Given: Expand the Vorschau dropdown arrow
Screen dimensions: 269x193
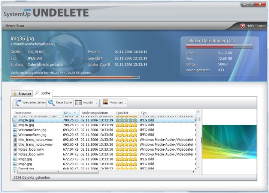Looking at the screenshot, I should [x=126, y=103].
